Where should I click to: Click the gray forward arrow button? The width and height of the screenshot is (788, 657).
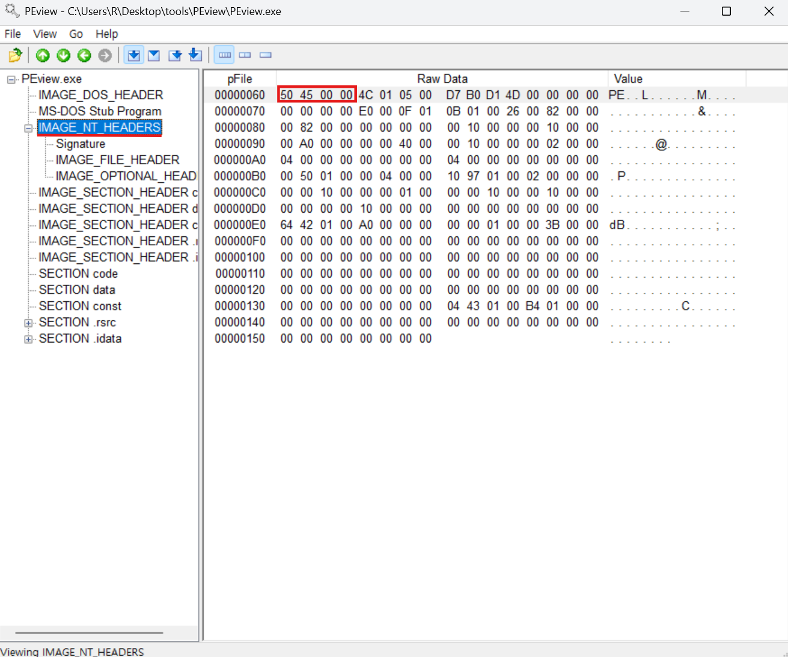[x=105, y=55]
